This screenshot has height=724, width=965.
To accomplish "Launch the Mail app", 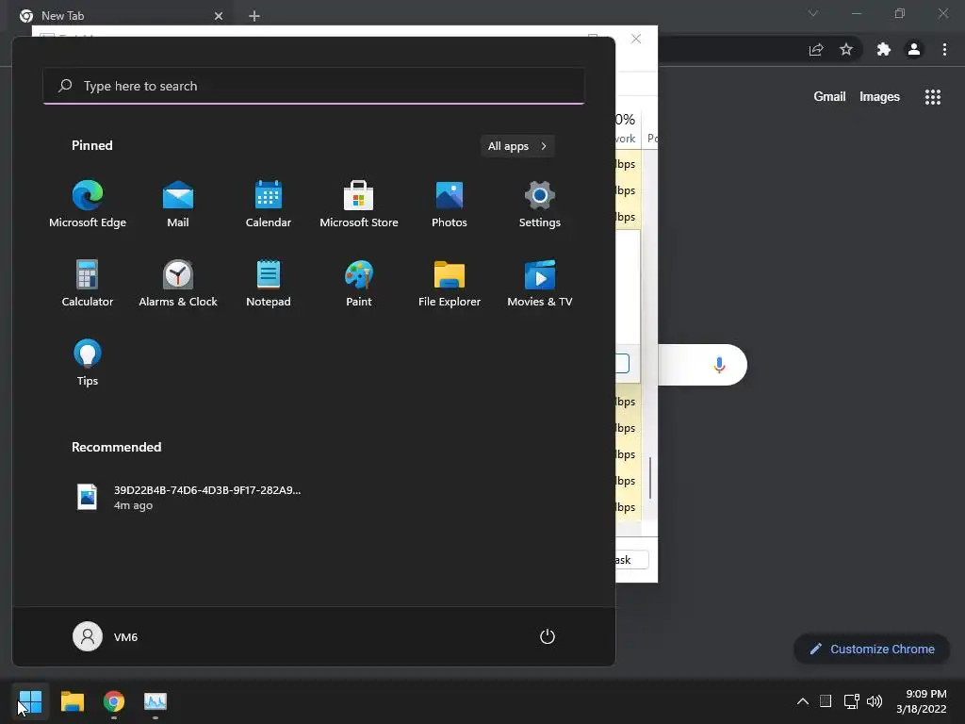I will tap(178, 205).
